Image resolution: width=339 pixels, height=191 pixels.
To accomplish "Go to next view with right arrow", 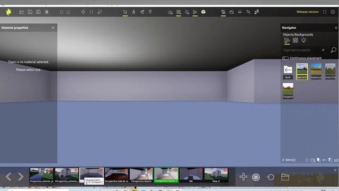I will pos(21,177).
